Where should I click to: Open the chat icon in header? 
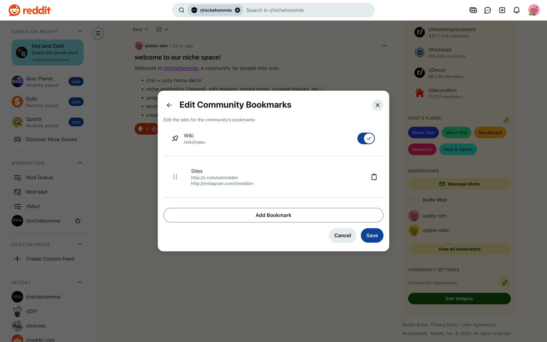[487, 10]
